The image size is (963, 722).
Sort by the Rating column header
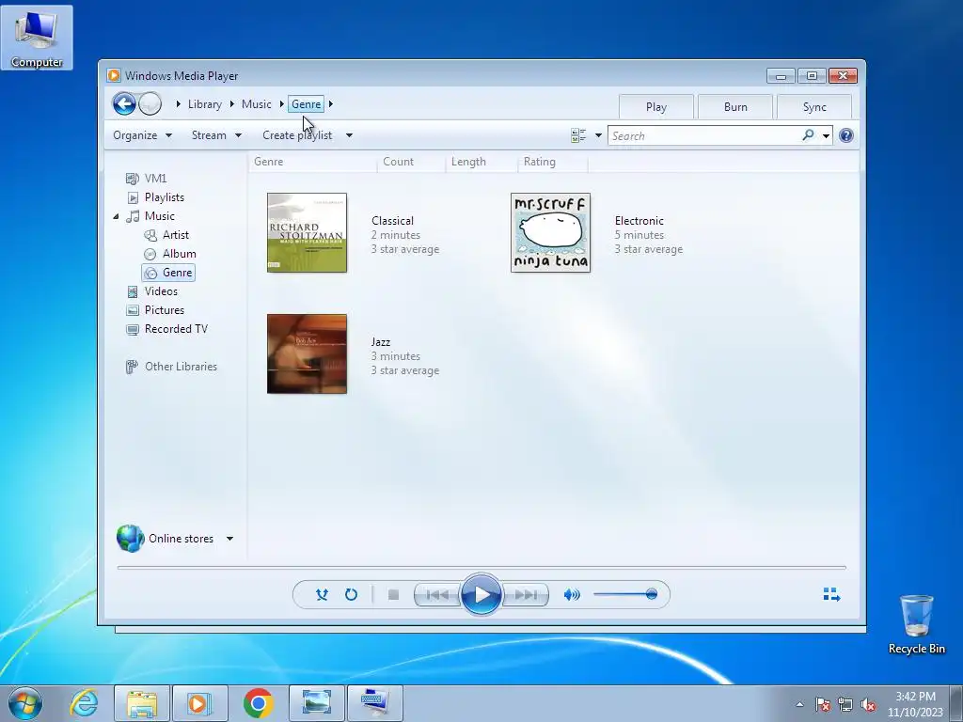pyautogui.click(x=553, y=162)
